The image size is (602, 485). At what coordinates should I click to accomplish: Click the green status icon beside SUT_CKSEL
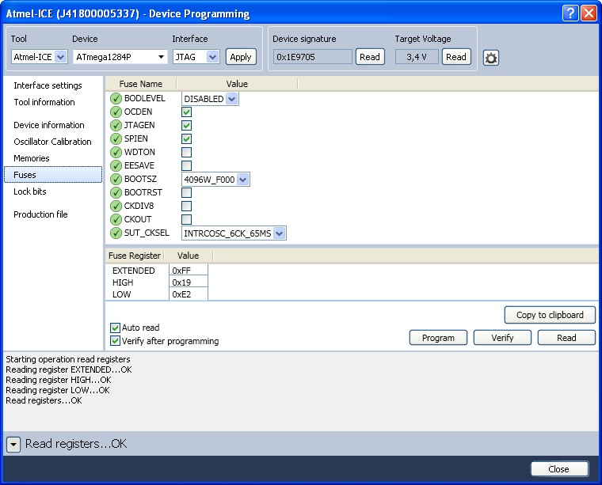click(x=116, y=233)
